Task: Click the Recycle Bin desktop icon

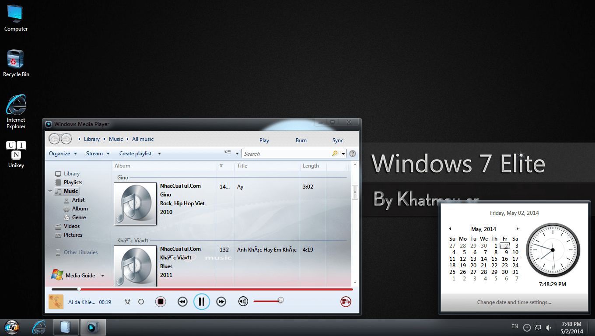Action: pos(16,63)
